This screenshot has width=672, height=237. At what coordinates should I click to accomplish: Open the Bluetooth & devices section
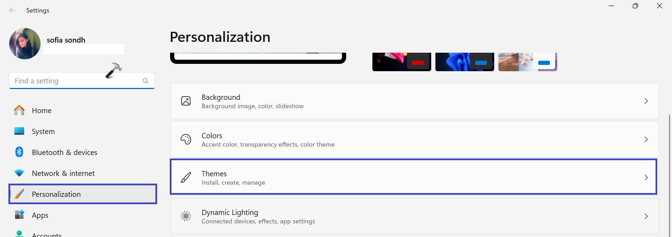click(64, 153)
